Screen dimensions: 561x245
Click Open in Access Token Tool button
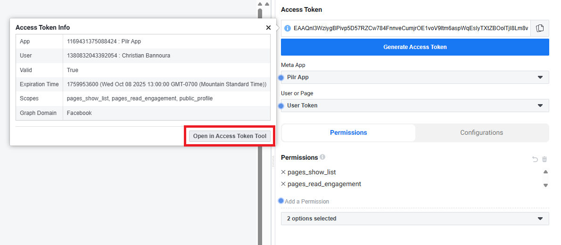point(230,136)
